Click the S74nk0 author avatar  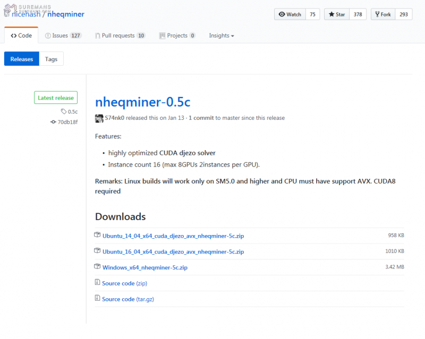click(99, 118)
